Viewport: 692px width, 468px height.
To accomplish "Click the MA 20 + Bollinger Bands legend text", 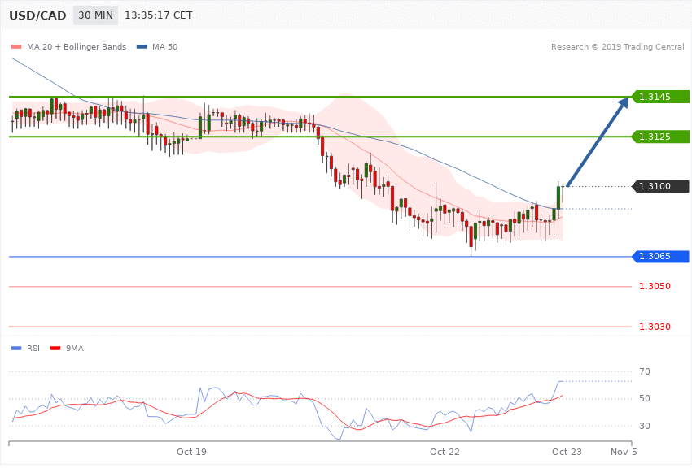I will [77, 46].
